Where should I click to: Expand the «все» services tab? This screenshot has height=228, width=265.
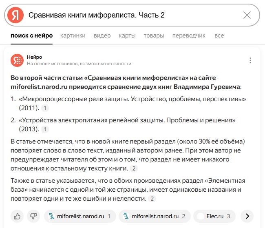click(219, 35)
